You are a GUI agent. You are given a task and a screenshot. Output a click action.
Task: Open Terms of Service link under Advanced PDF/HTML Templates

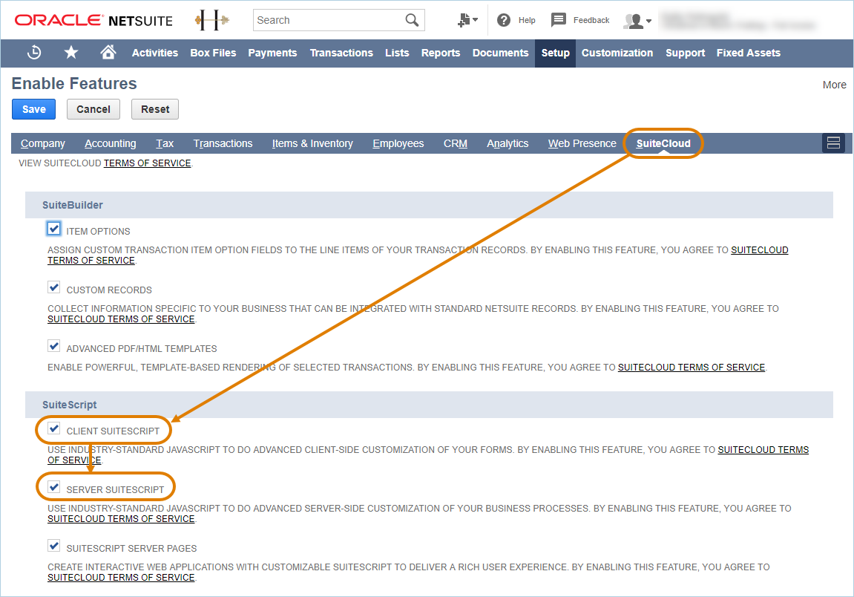point(692,368)
